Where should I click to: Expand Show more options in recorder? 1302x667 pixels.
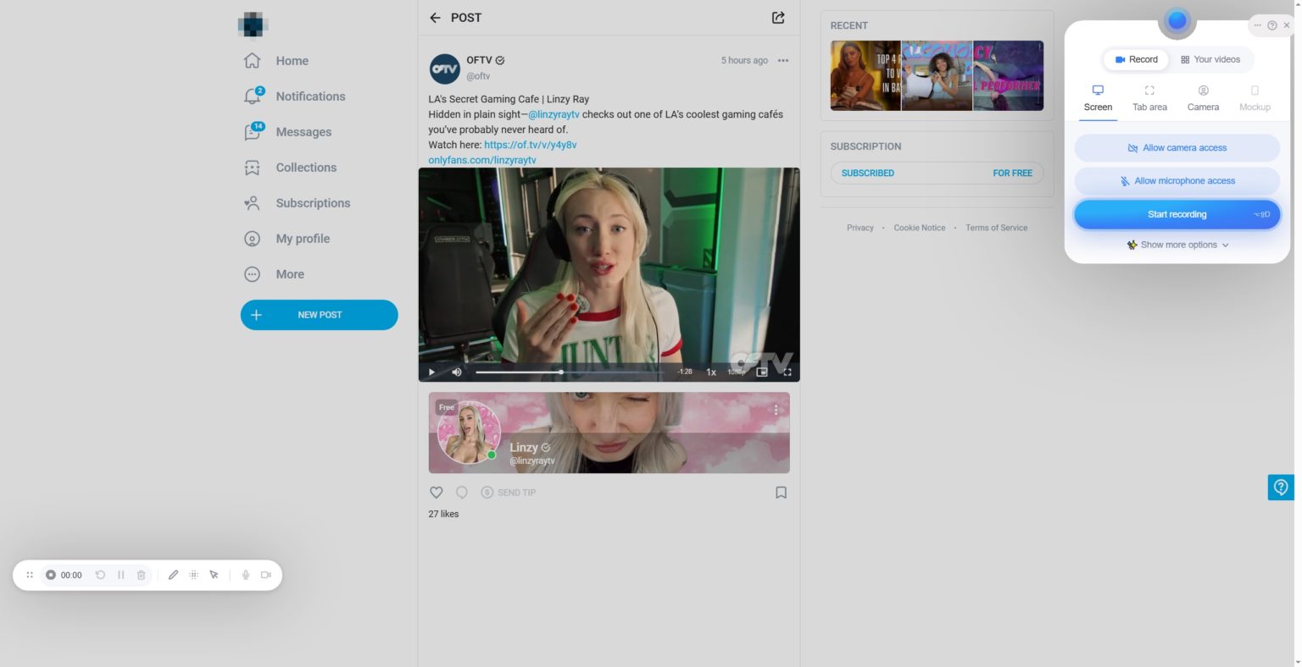pyautogui.click(x=1177, y=245)
